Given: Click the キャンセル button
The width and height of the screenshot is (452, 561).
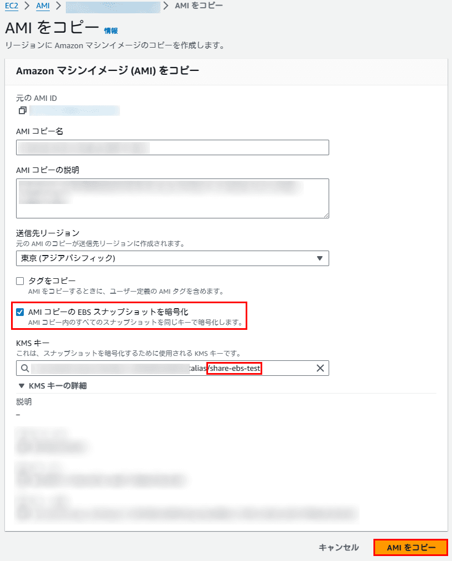Looking at the screenshot, I should tap(339, 547).
